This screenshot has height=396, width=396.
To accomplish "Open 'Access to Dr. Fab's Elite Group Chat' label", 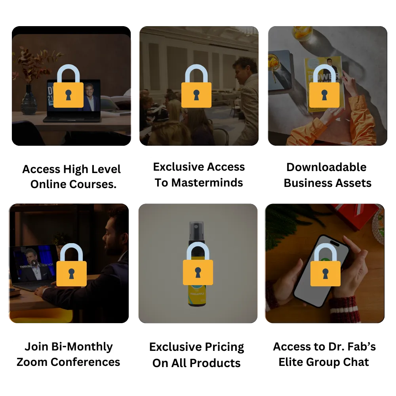I will (324, 354).
